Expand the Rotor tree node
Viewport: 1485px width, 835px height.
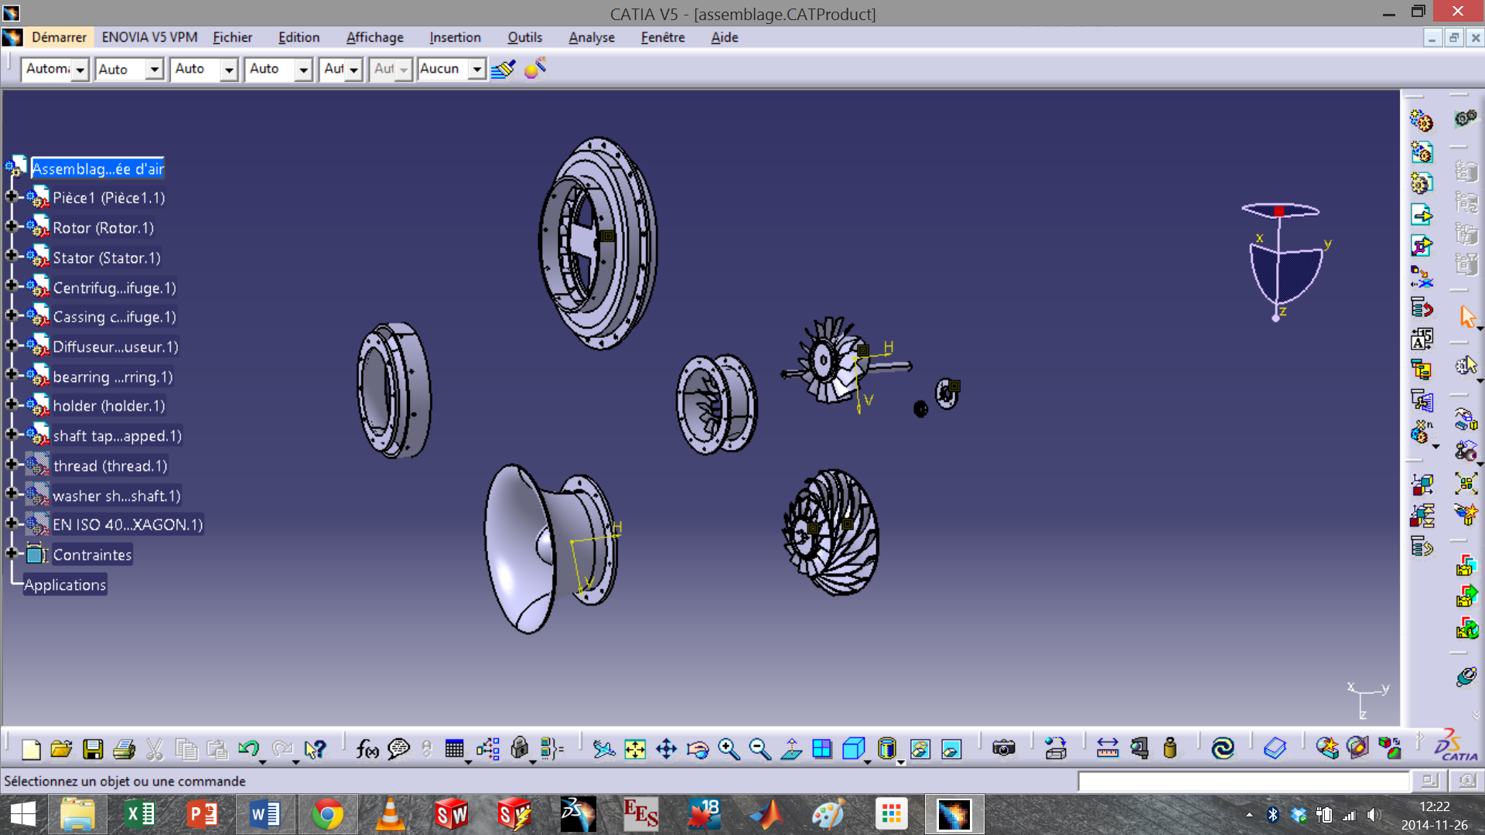[x=12, y=227]
